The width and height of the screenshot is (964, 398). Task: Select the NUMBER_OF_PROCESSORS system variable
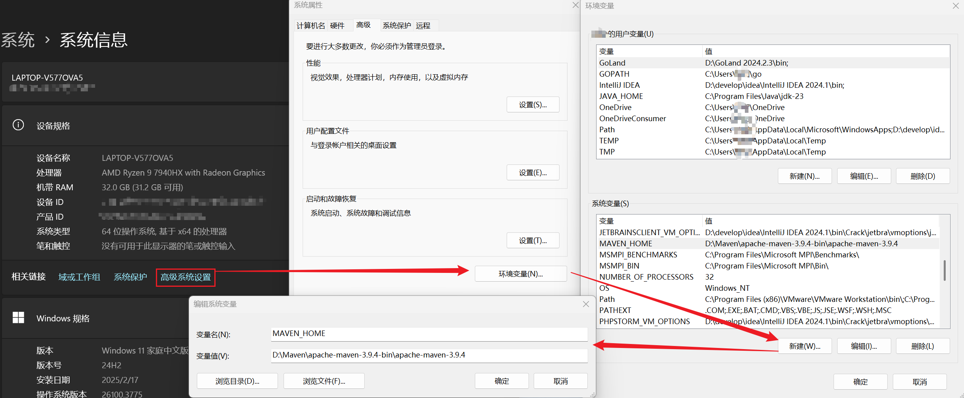click(768, 277)
